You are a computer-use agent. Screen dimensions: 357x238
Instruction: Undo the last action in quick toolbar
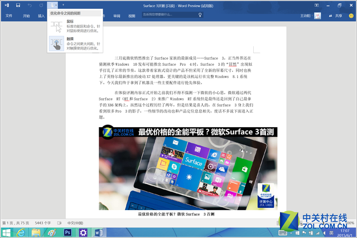pyautogui.click(x=30, y=5)
